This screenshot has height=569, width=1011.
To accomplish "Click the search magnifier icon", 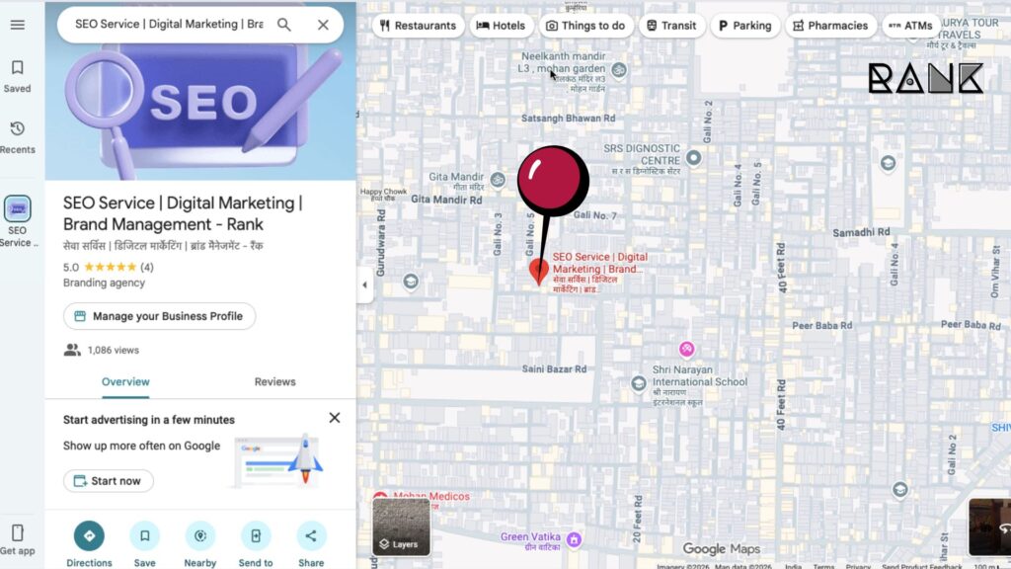I will pos(283,25).
